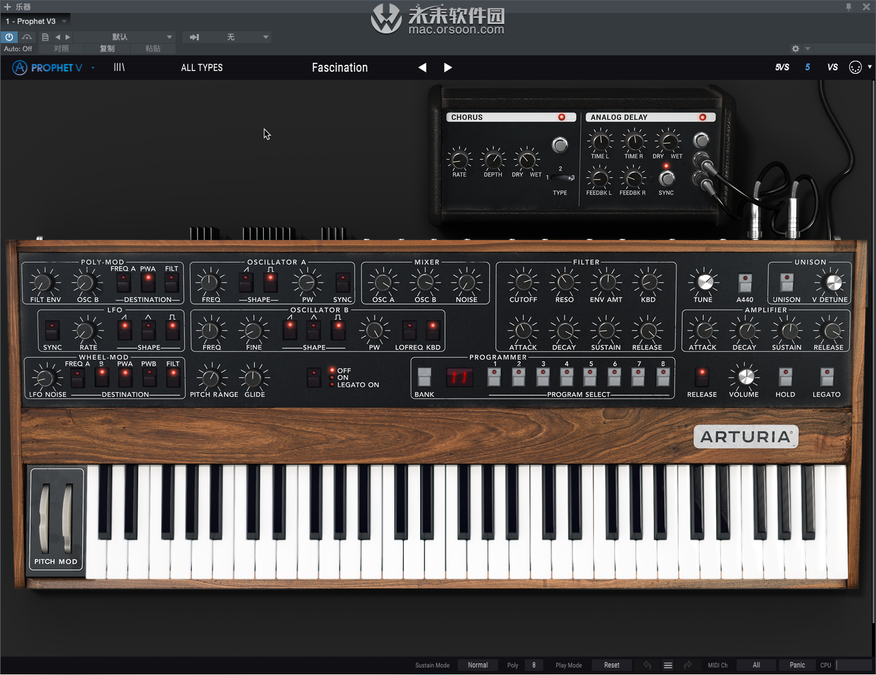Click the mixer NOISE knob

click(467, 282)
